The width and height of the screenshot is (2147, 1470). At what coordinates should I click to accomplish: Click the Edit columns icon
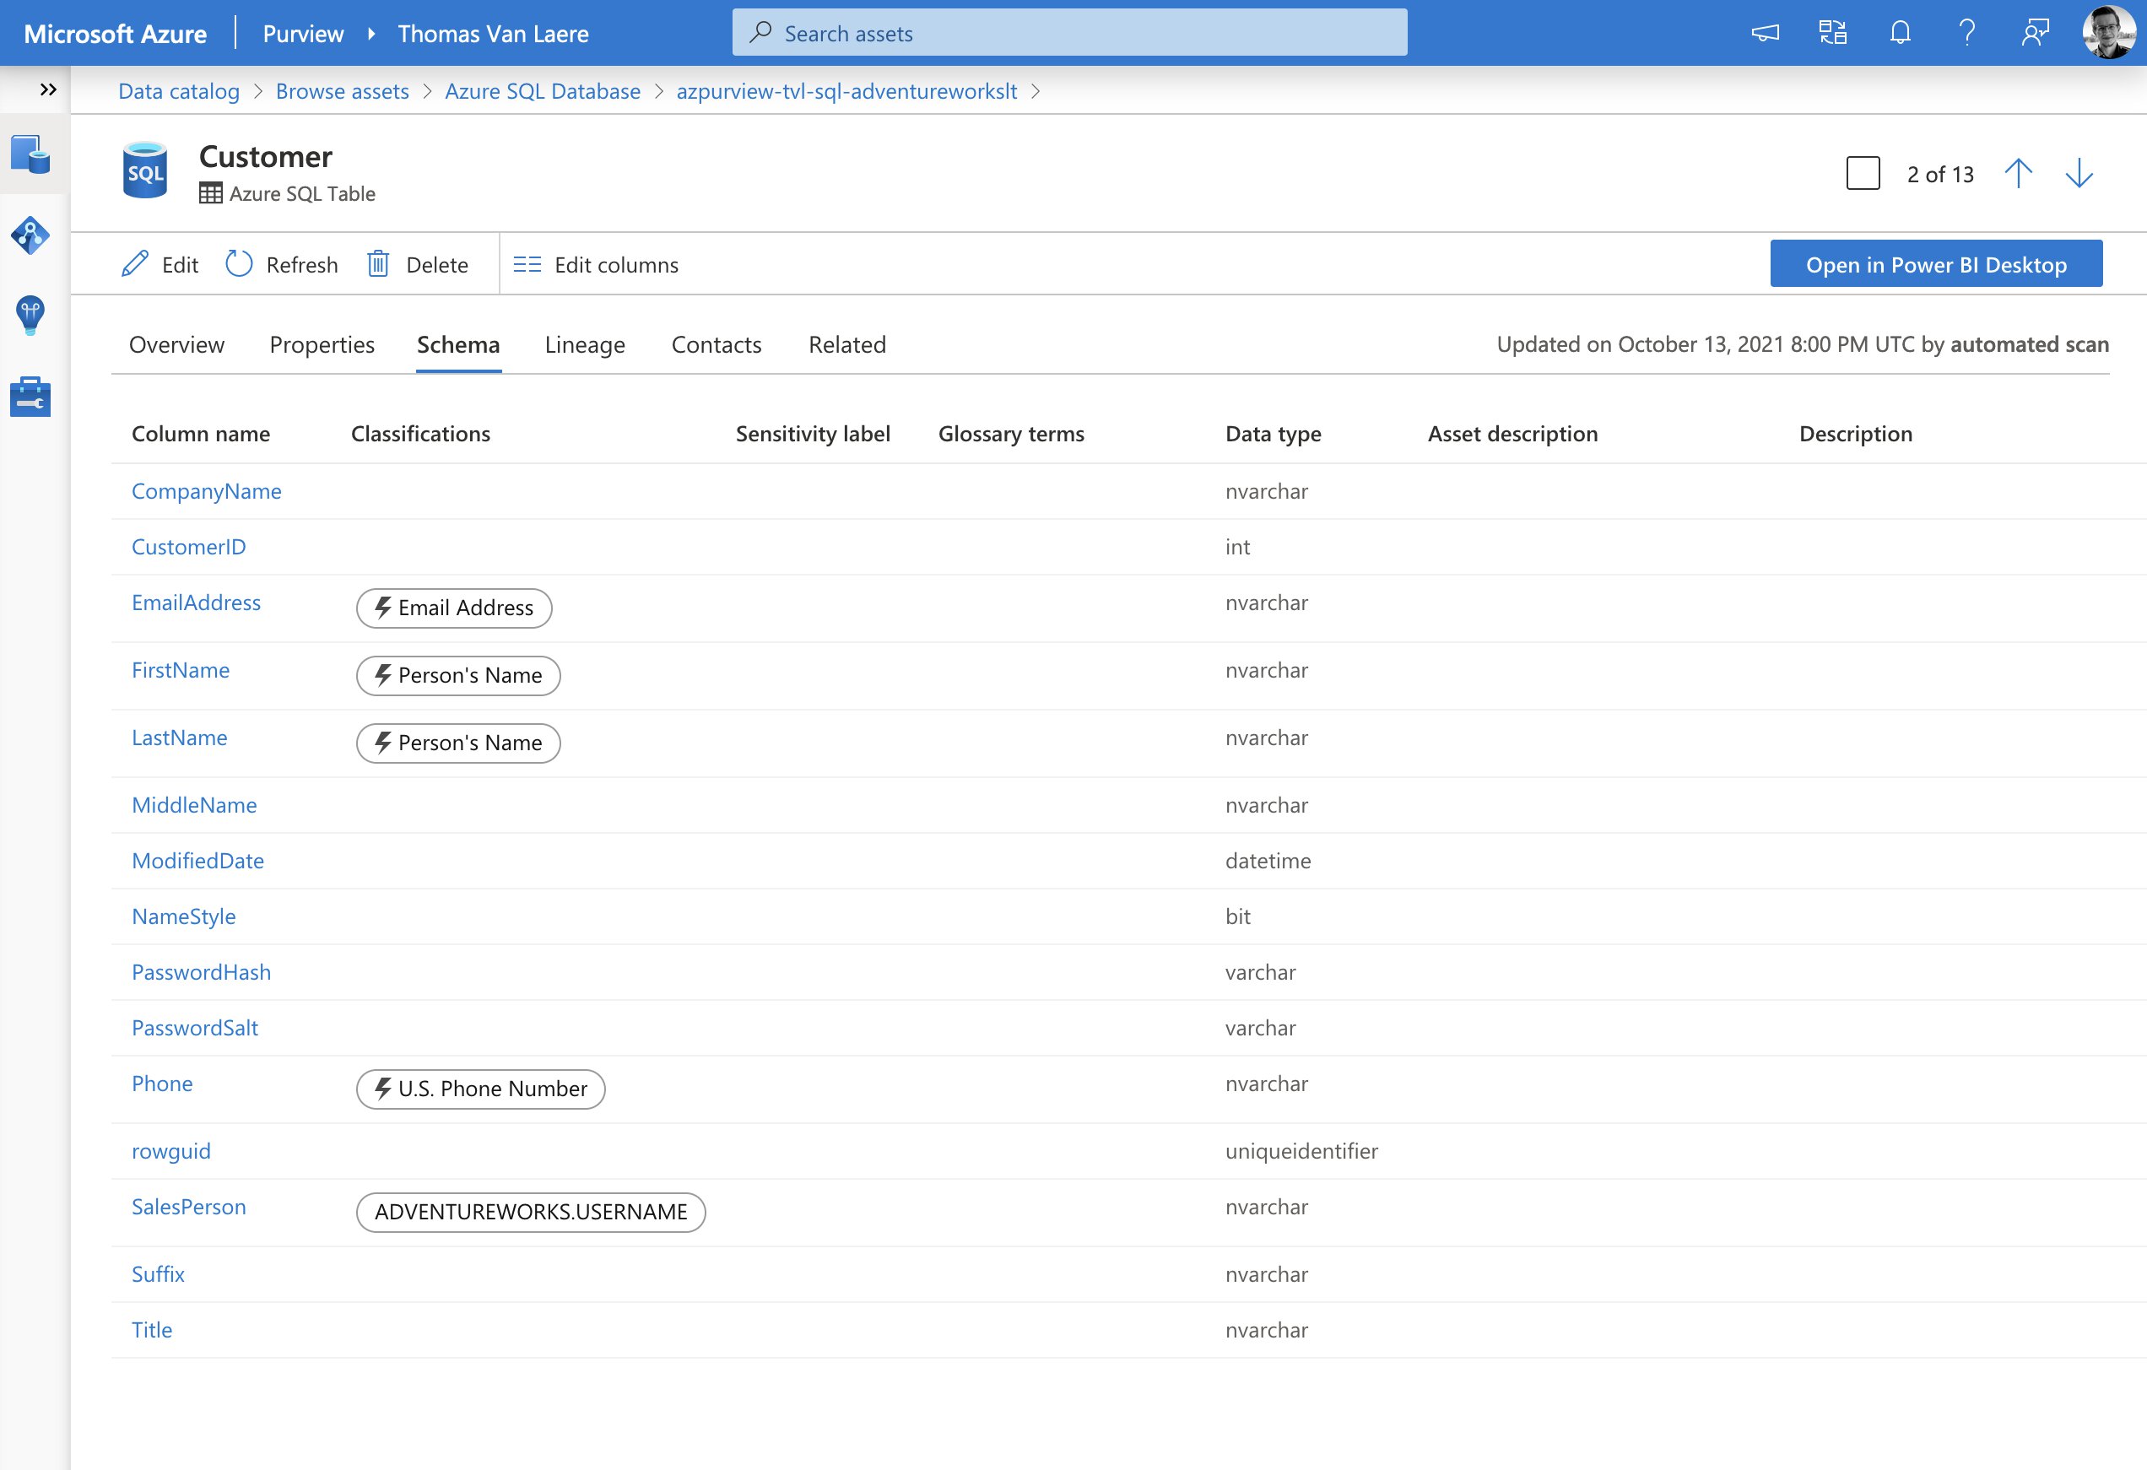pyautogui.click(x=524, y=262)
